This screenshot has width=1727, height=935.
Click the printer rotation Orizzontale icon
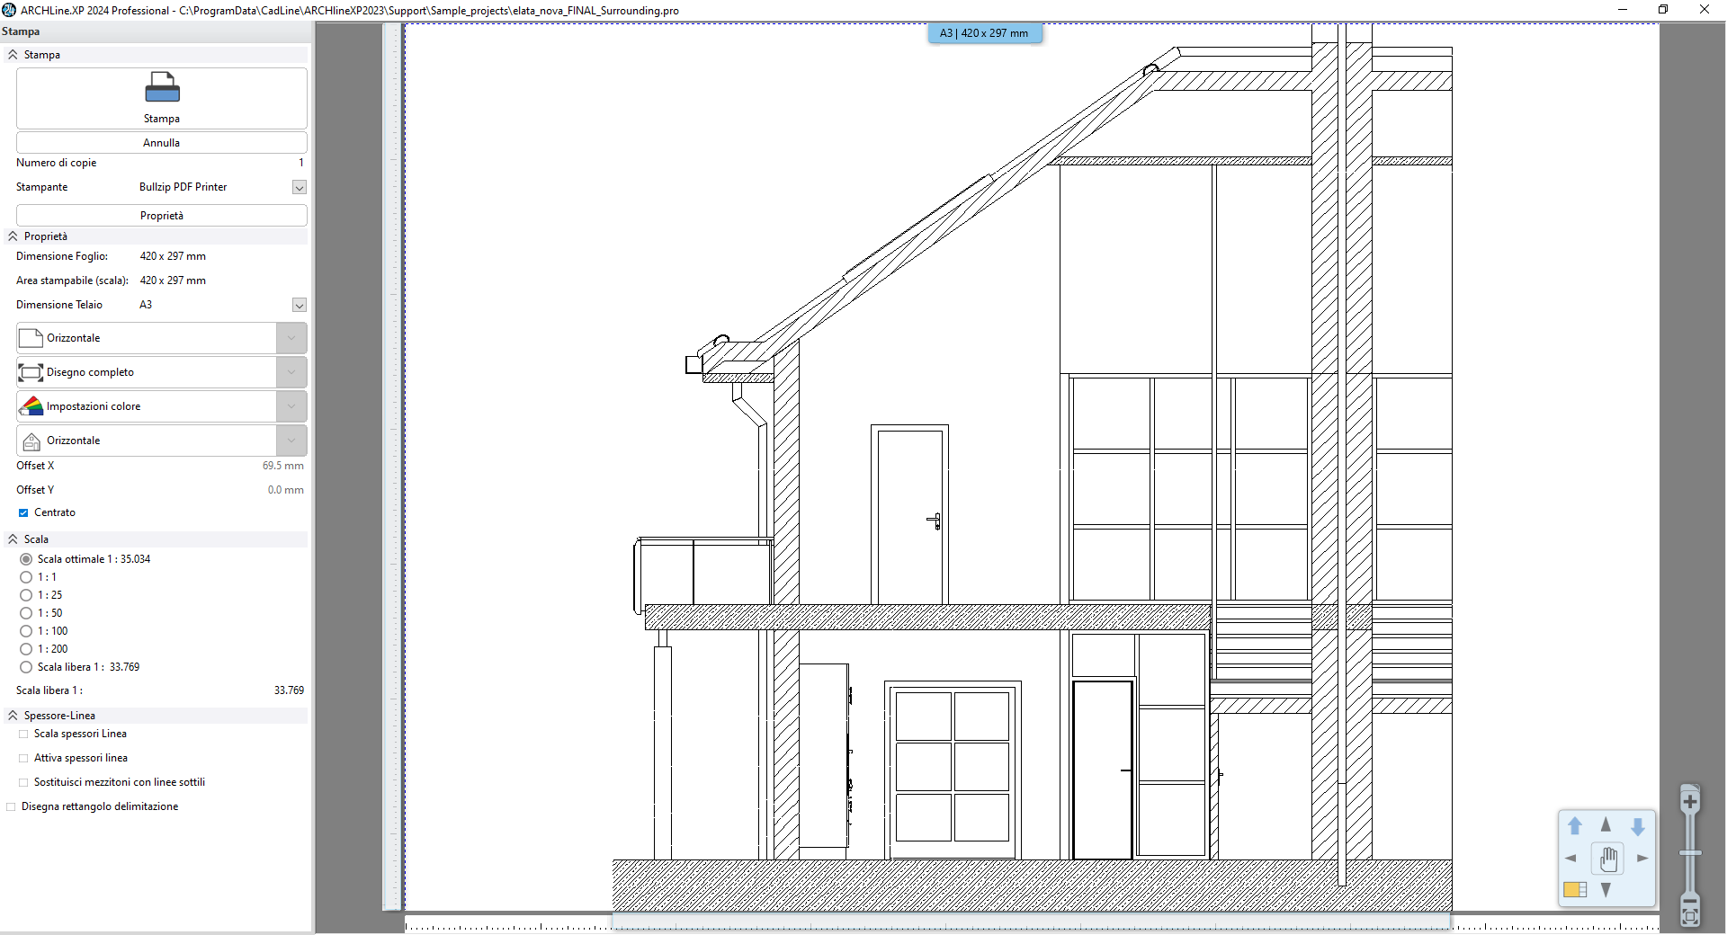click(x=31, y=441)
